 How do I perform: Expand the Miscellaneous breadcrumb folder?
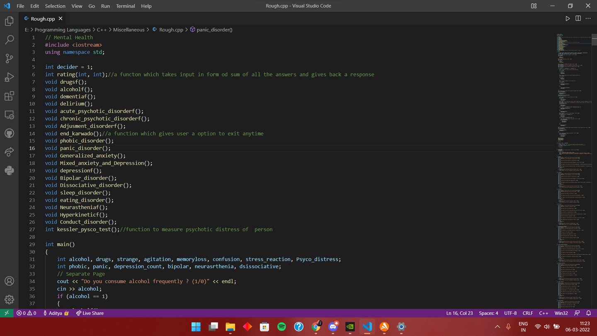(x=129, y=30)
